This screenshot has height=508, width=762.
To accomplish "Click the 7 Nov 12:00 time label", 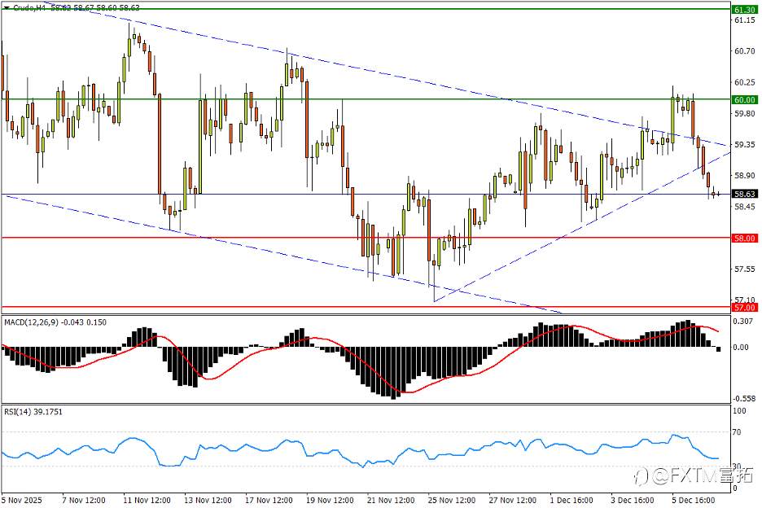I will pyautogui.click(x=84, y=500).
